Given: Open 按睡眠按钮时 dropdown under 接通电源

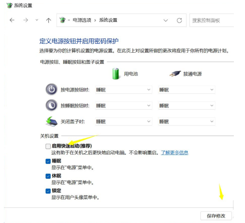Looking at the screenshot, I should tap(187, 106).
